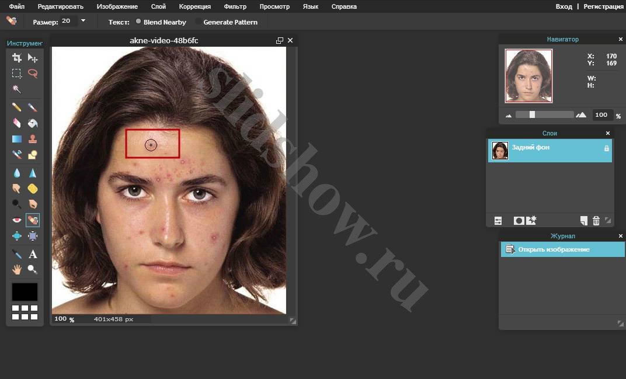Screen dimensions: 626x379
Task: Click the Регистрация sign-up link
Action: [x=603, y=6]
